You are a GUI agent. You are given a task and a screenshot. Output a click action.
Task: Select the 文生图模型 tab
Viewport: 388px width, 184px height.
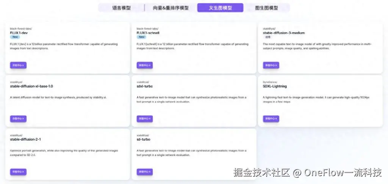(220, 8)
